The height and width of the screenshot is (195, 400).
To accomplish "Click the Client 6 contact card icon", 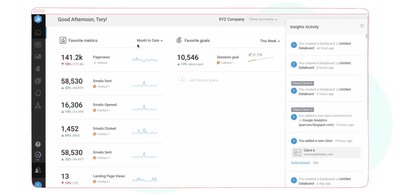I will (x=297, y=152).
